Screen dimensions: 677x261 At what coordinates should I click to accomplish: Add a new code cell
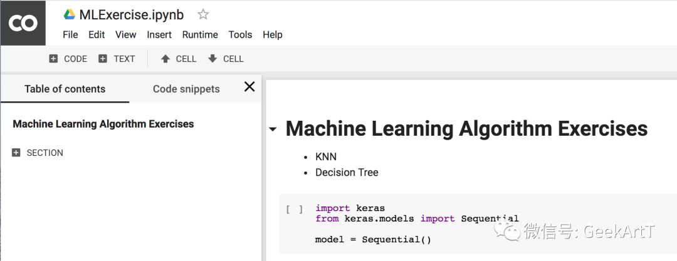[x=68, y=59]
